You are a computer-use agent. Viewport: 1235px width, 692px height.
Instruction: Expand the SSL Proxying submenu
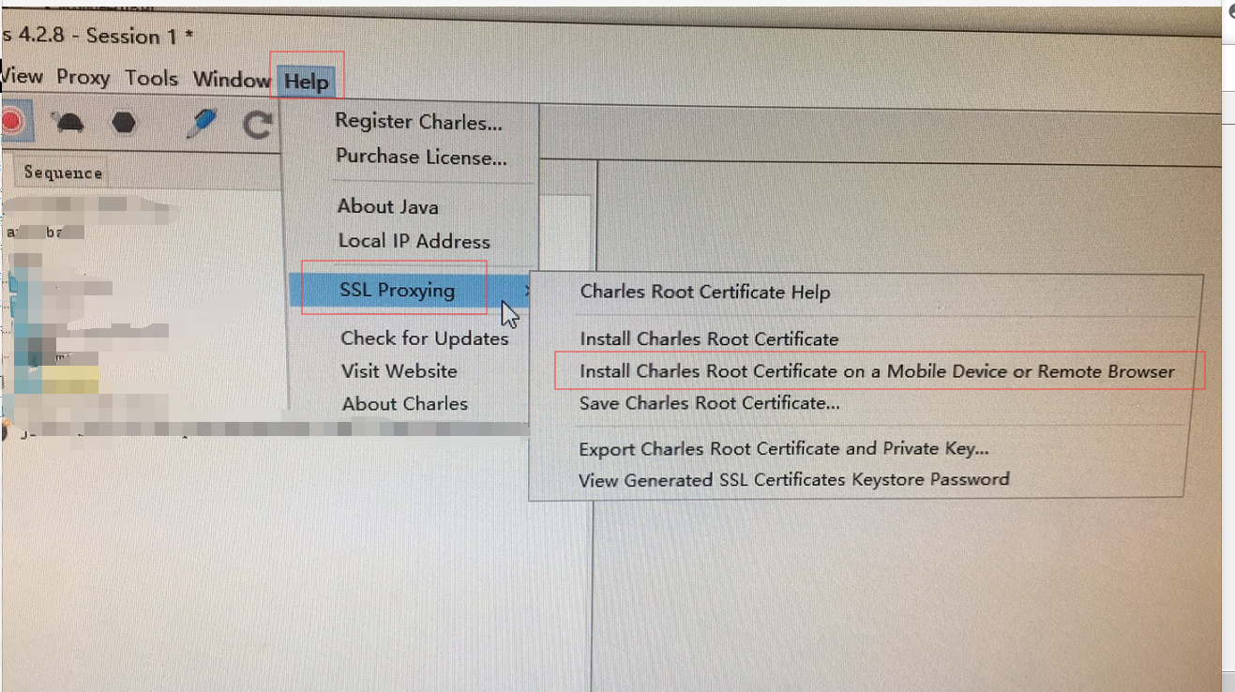tap(412, 291)
